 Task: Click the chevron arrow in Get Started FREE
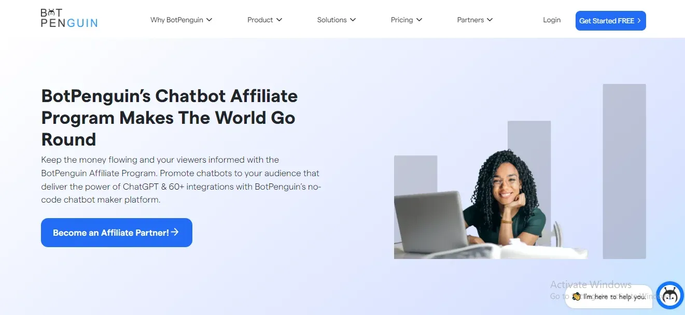(x=639, y=21)
